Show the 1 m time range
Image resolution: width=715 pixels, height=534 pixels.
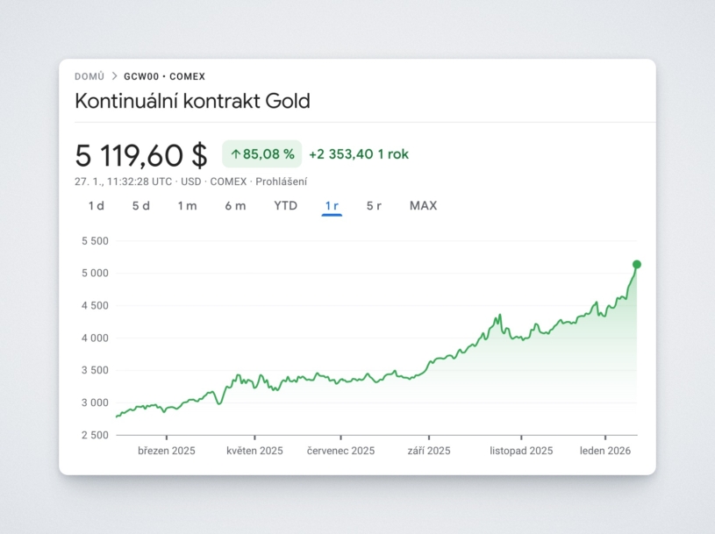pos(187,206)
